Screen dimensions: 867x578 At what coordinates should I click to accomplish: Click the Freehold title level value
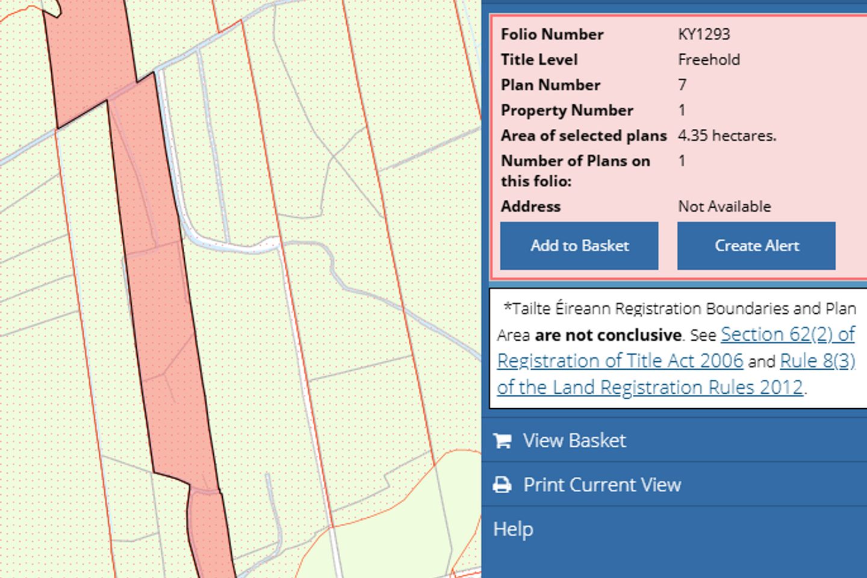pyautogui.click(x=708, y=60)
